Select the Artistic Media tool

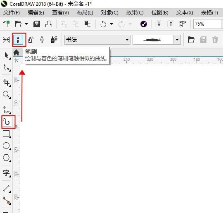(7, 122)
